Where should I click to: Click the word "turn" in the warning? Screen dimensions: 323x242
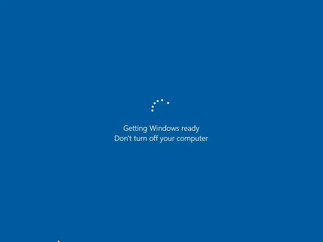pos(140,139)
